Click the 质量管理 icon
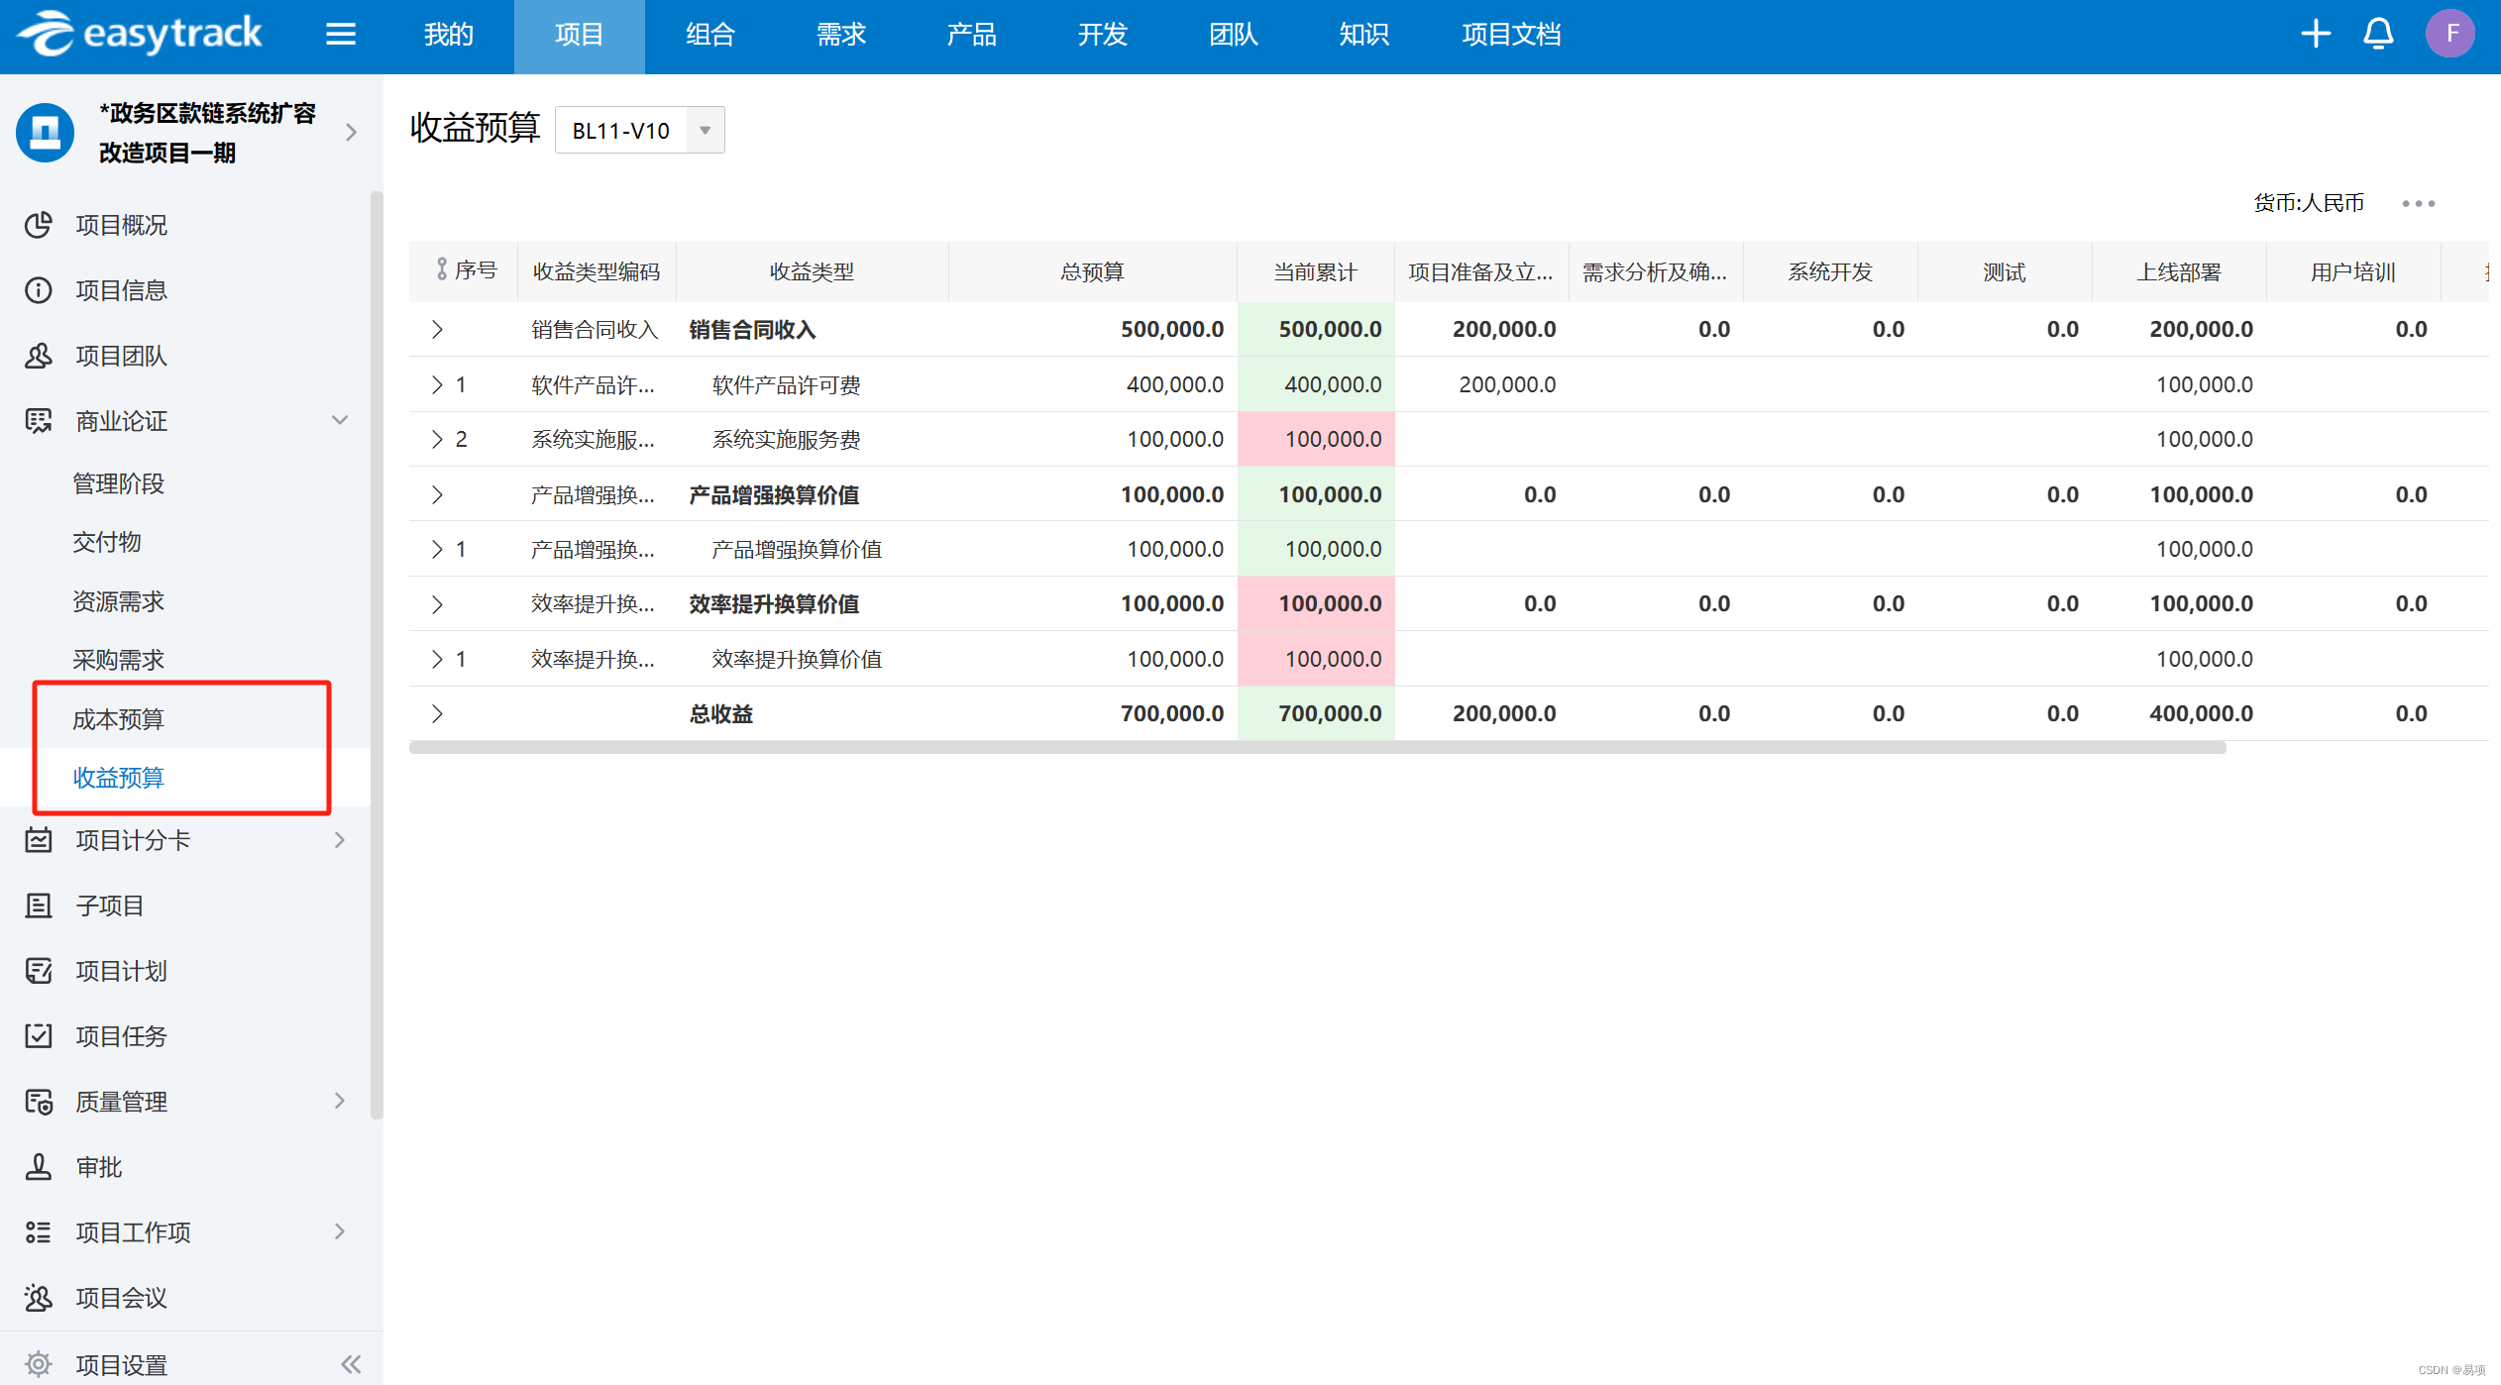The image size is (2501, 1385). point(39,1102)
